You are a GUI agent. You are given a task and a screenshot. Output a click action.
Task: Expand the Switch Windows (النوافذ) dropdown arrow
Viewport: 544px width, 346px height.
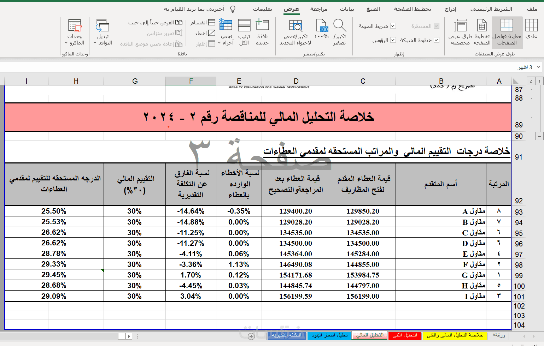click(x=95, y=43)
